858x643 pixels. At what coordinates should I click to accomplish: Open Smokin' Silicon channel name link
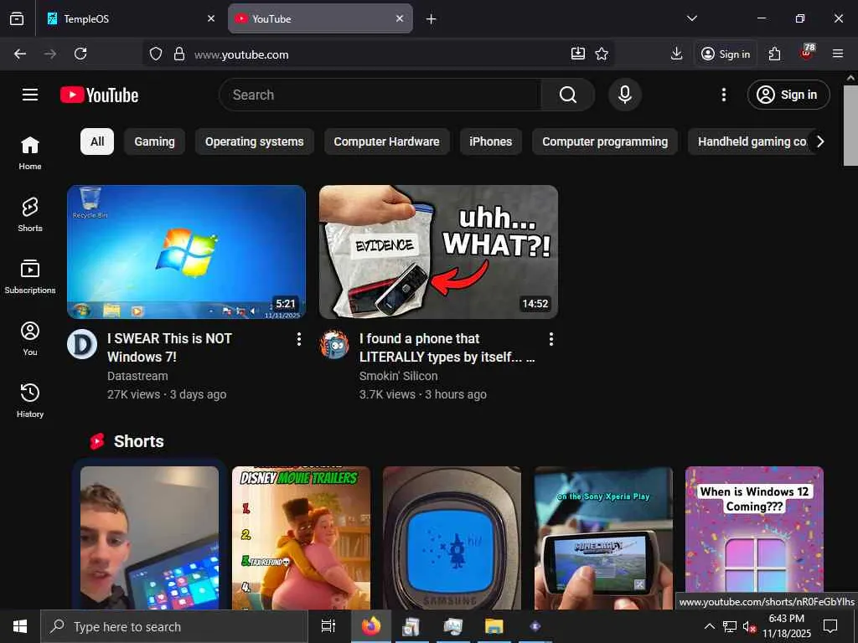(398, 376)
